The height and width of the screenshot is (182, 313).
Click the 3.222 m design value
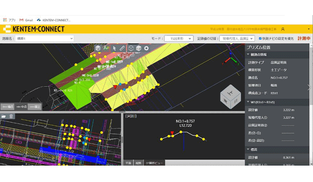coord(289,110)
